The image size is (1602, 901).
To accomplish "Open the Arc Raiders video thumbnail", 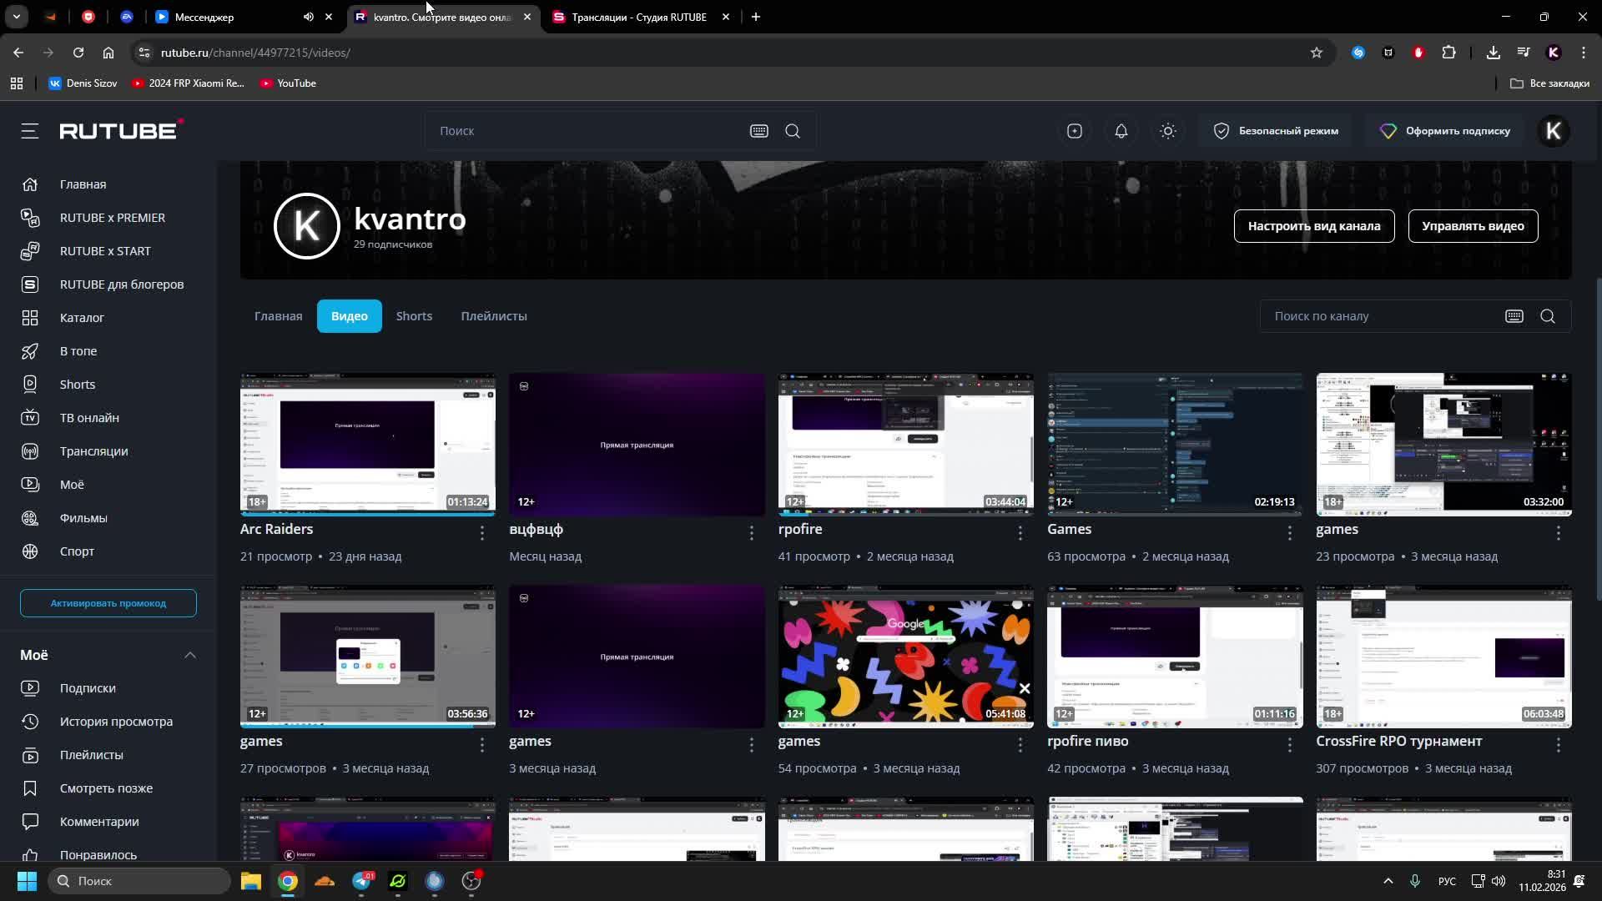I will (x=368, y=444).
